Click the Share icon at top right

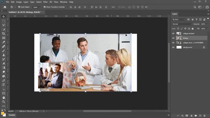click(x=207, y=7)
